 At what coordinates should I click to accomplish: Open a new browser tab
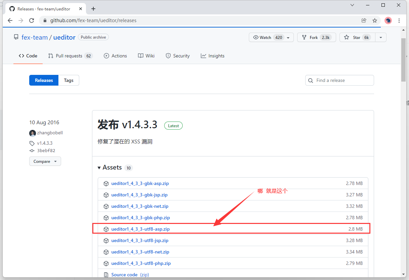pyautogui.click(x=93, y=9)
